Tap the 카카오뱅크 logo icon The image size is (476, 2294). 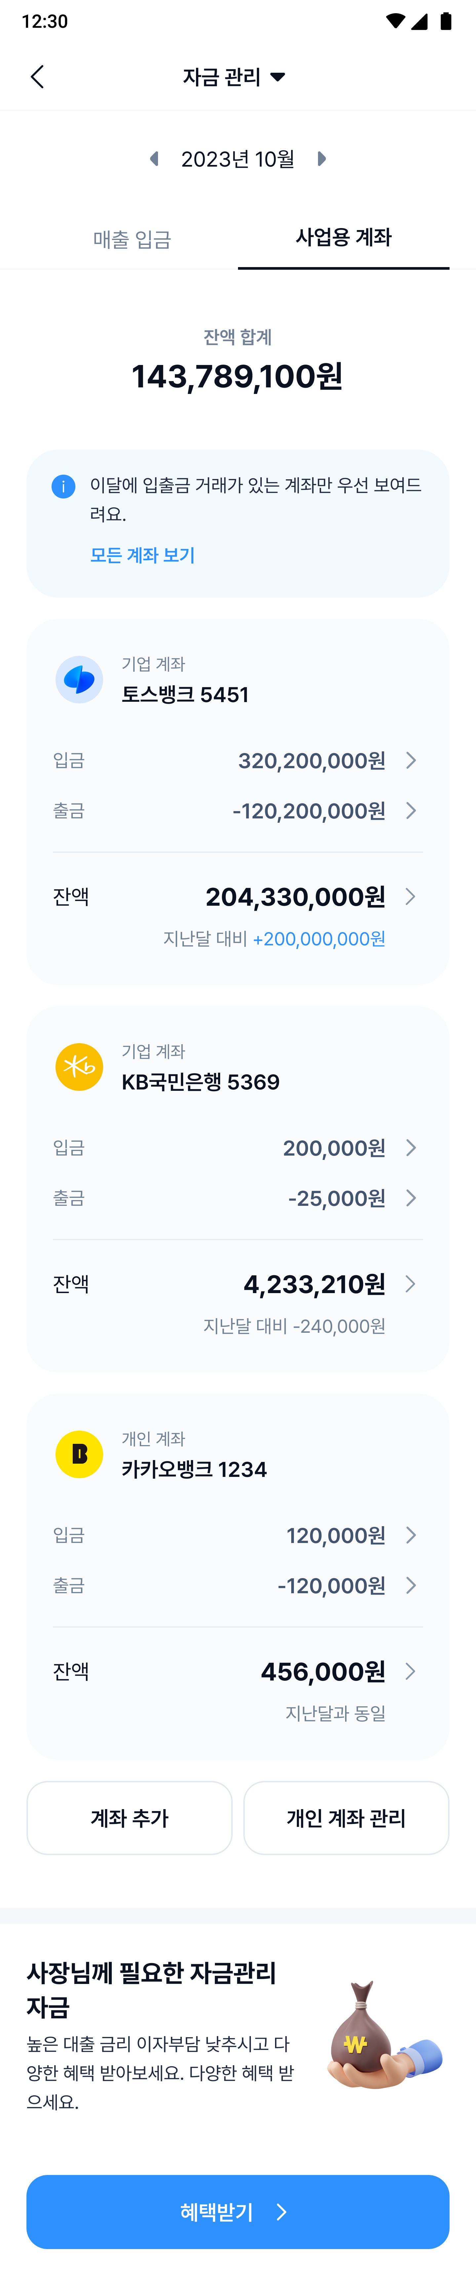(x=79, y=1454)
